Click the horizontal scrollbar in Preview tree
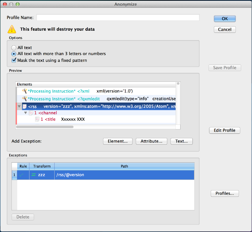This screenshot has height=232, width=252. click(x=45, y=127)
